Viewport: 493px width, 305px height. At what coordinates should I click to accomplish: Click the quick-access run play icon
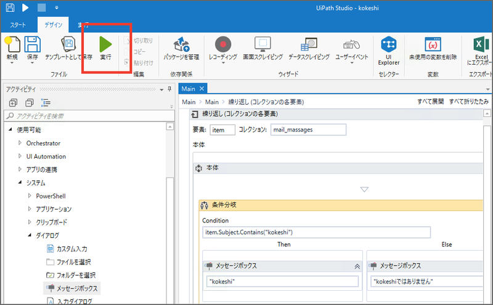pyautogui.click(x=25, y=7)
